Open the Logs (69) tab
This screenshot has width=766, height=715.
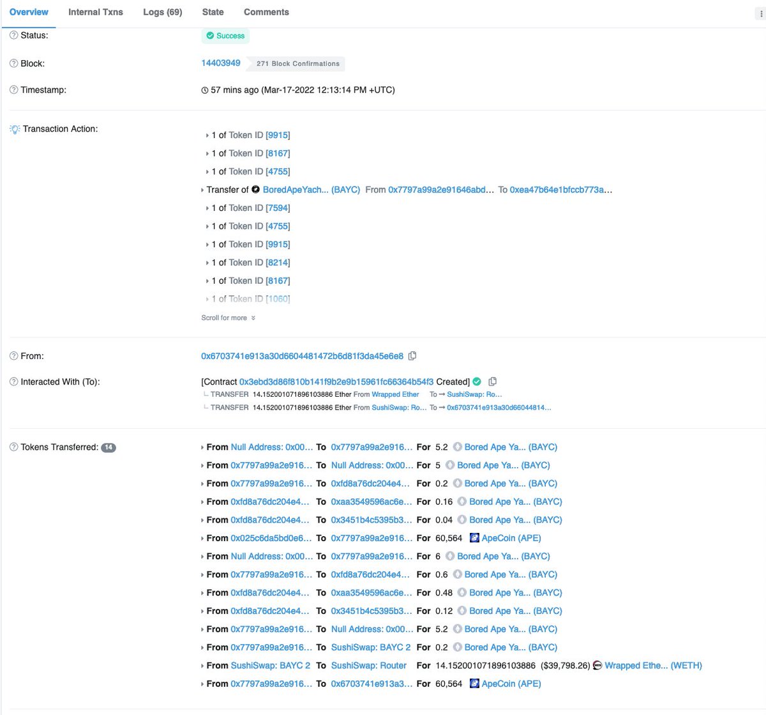click(x=163, y=12)
